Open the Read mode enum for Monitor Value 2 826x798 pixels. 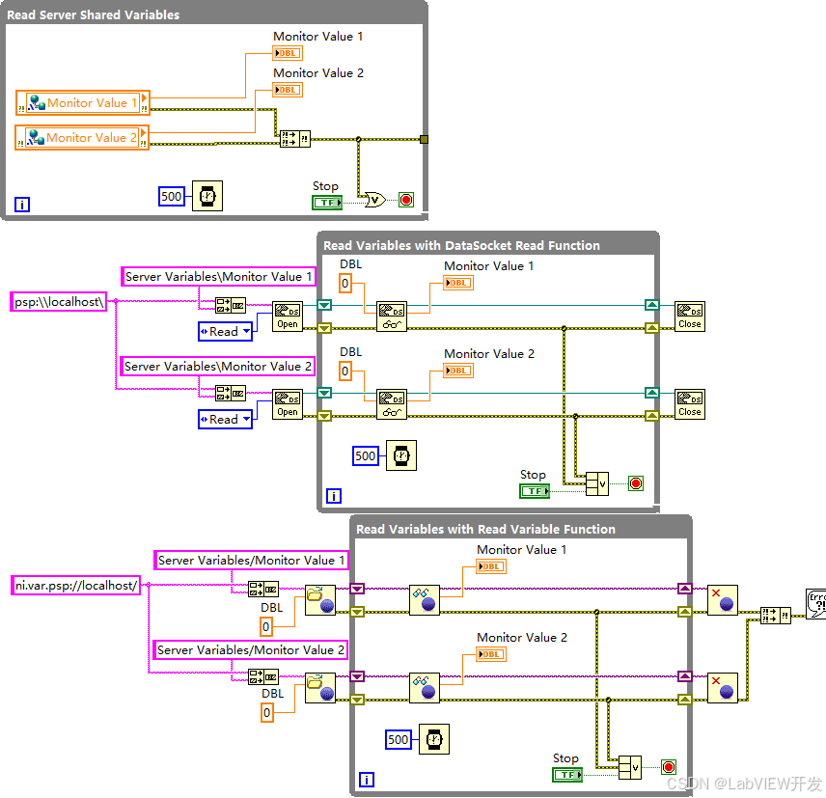click(225, 419)
